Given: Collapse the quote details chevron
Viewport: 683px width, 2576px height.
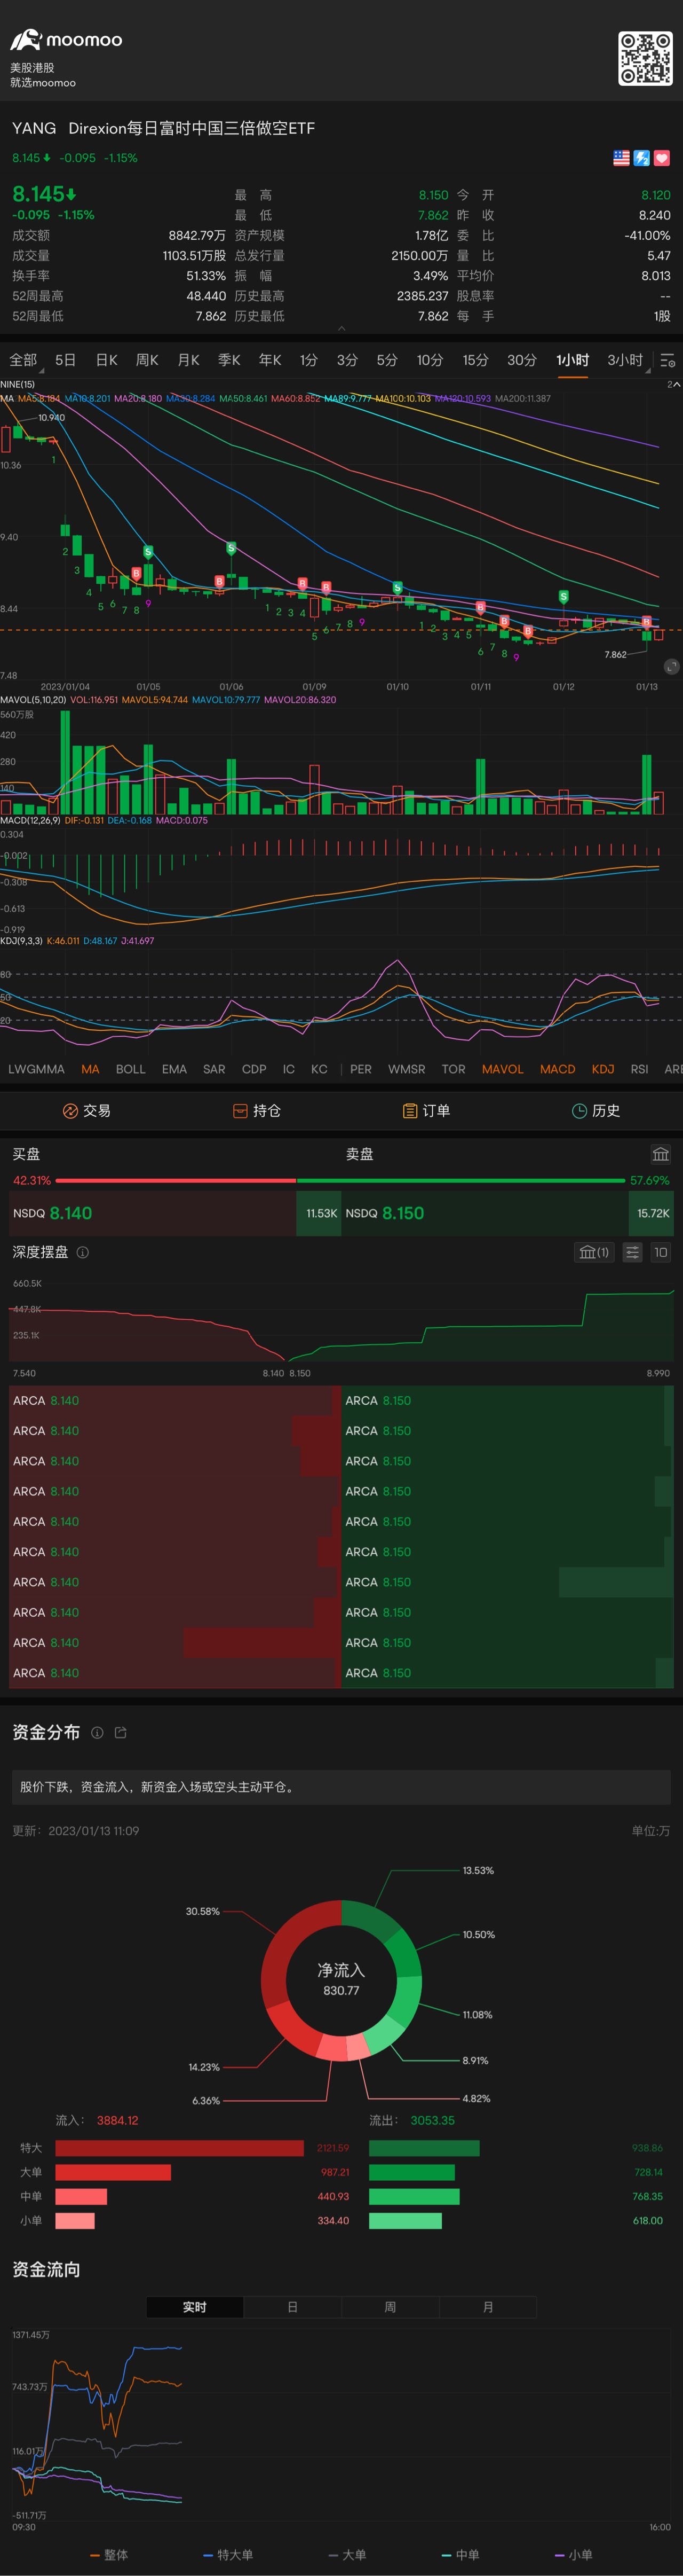Looking at the screenshot, I should coord(341,328).
